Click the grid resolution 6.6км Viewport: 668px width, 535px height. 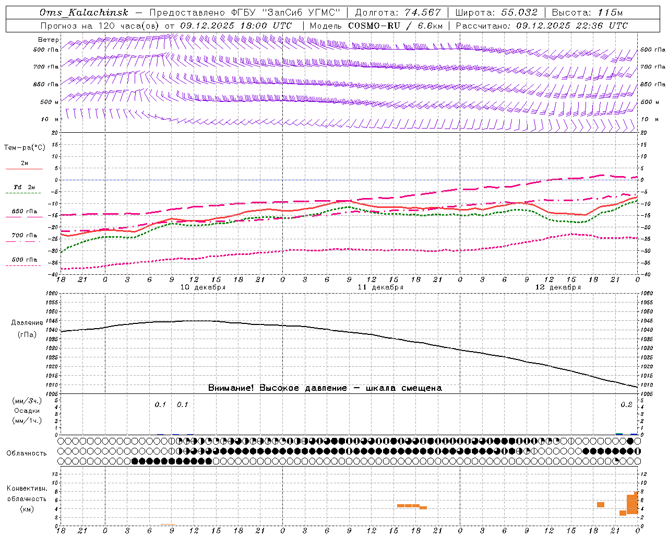(430, 26)
